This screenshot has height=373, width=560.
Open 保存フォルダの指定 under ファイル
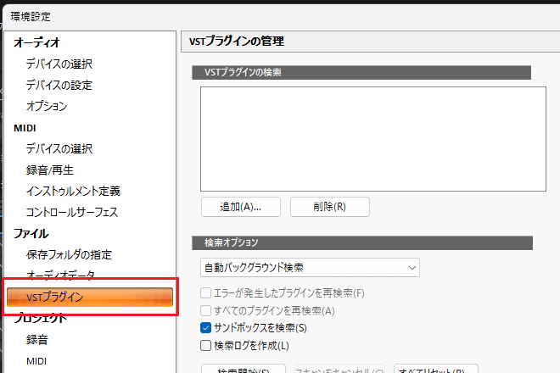point(69,254)
